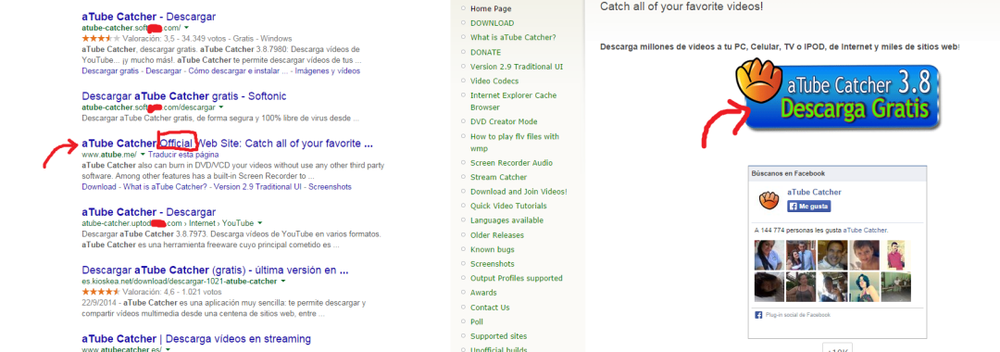Open 'Descargar aTube Catcher gratis - Softonic' result
Image resolution: width=1000 pixels, height=352 pixels.
click(184, 96)
